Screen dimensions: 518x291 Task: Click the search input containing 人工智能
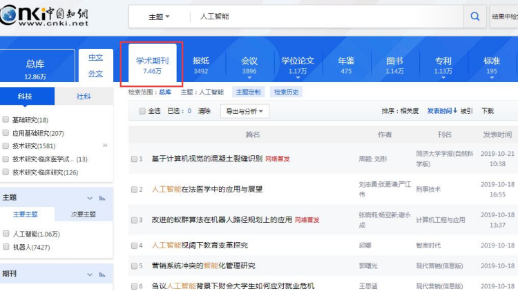pos(325,16)
